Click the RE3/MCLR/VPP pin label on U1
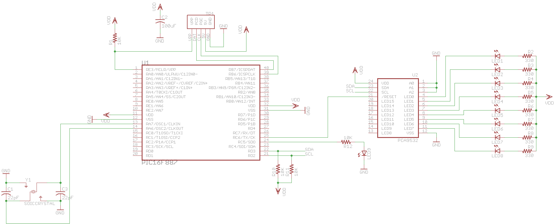Screen dimensions: 556x224 pyautogui.click(x=161, y=70)
